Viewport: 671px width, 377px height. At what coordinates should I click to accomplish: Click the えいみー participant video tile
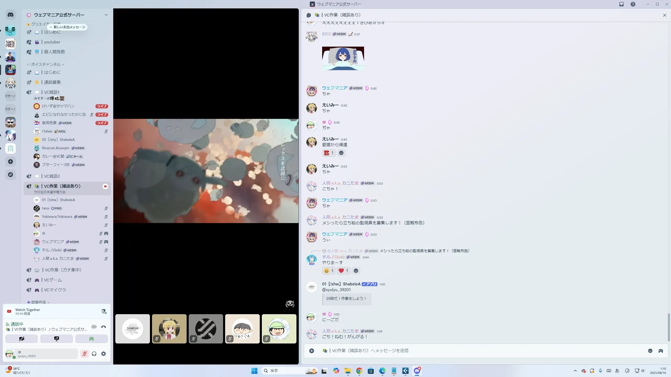tap(169, 329)
